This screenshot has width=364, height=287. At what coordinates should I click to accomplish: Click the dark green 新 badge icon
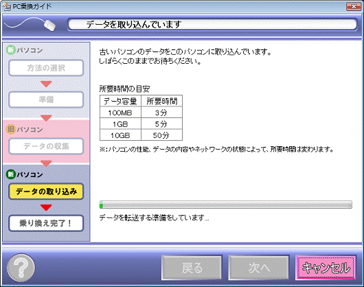[x=11, y=174]
